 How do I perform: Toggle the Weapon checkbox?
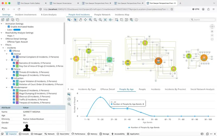[x=14, y=75]
